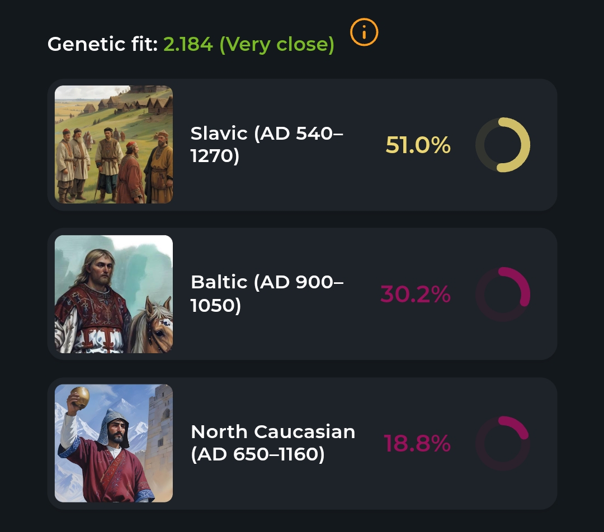
Task: Click the 30.2% Baltic percentage
Action: pos(415,294)
